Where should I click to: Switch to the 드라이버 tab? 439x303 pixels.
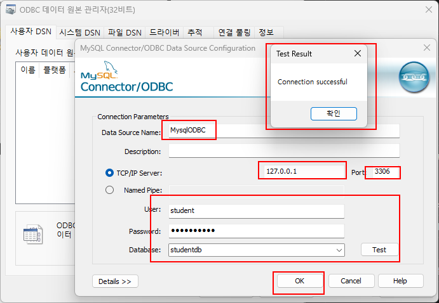[165, 33]
